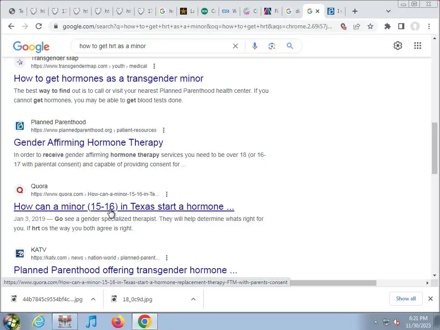Open options for 18_0c9d.jpg download
Viewport: 440px width, 330px height.
pos(193,299)
